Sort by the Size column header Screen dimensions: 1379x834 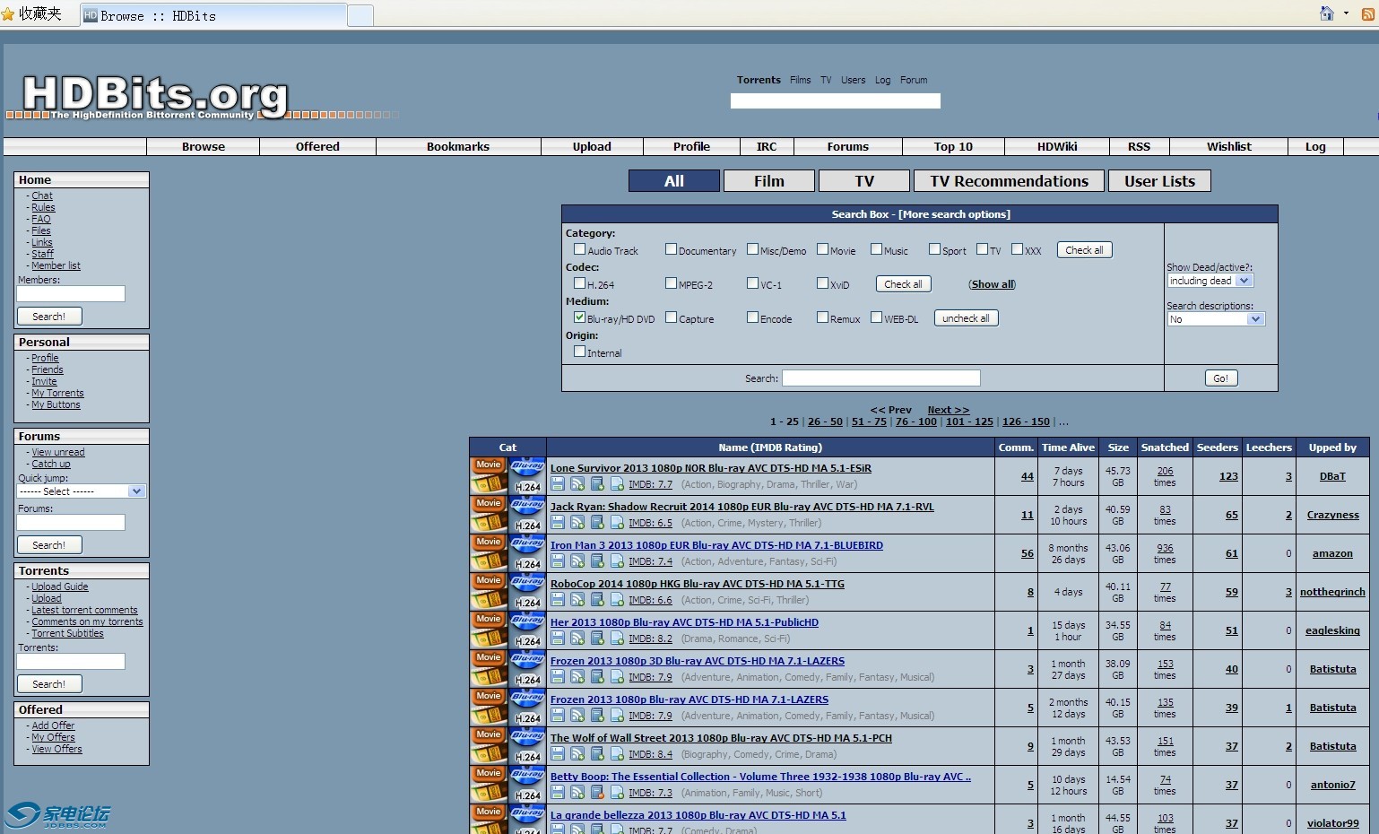1118,447
